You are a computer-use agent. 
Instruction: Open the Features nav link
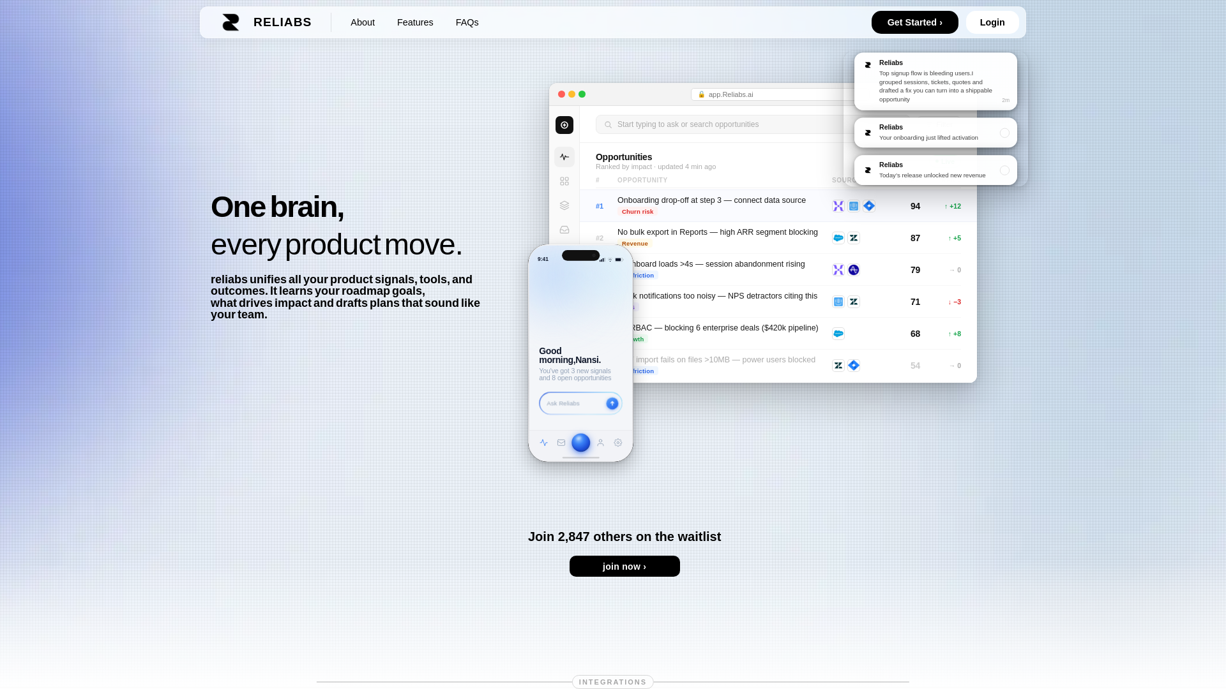coord(415,22)
